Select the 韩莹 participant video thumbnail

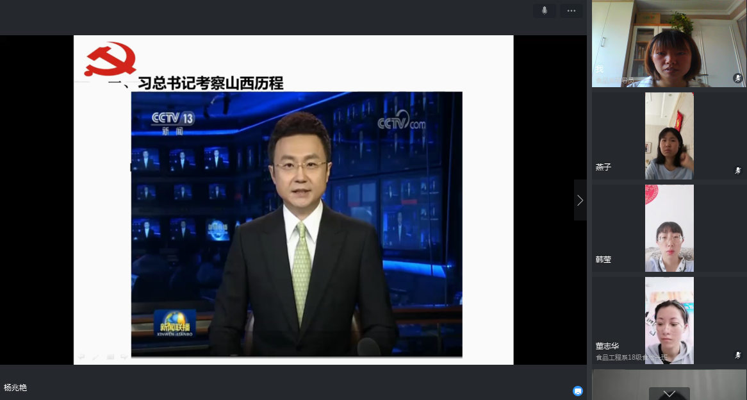click(x=669, y=228)
